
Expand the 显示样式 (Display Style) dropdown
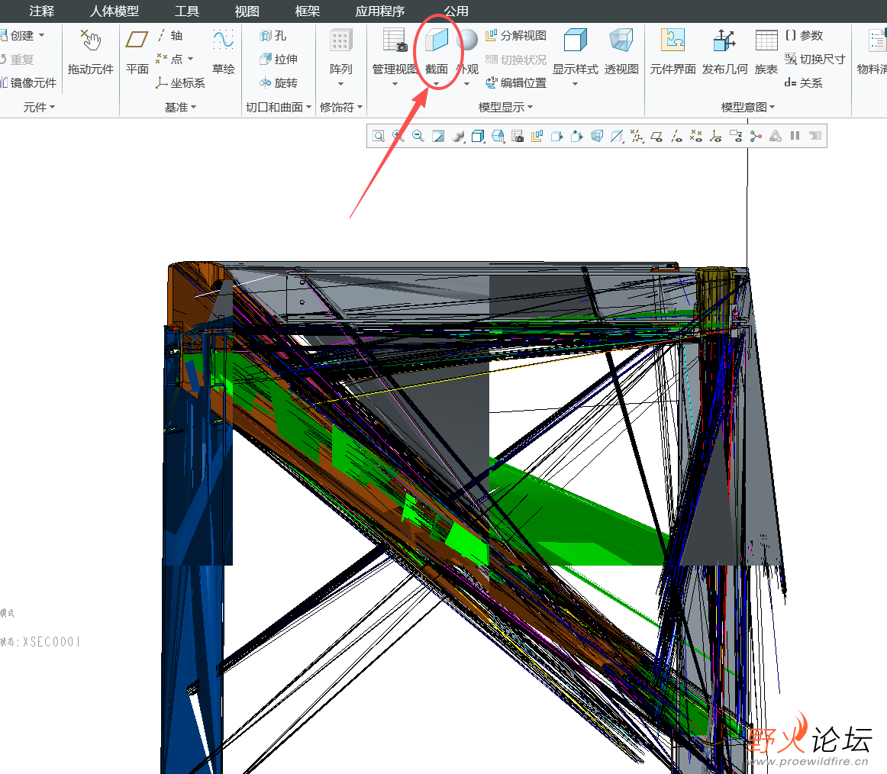575,84
